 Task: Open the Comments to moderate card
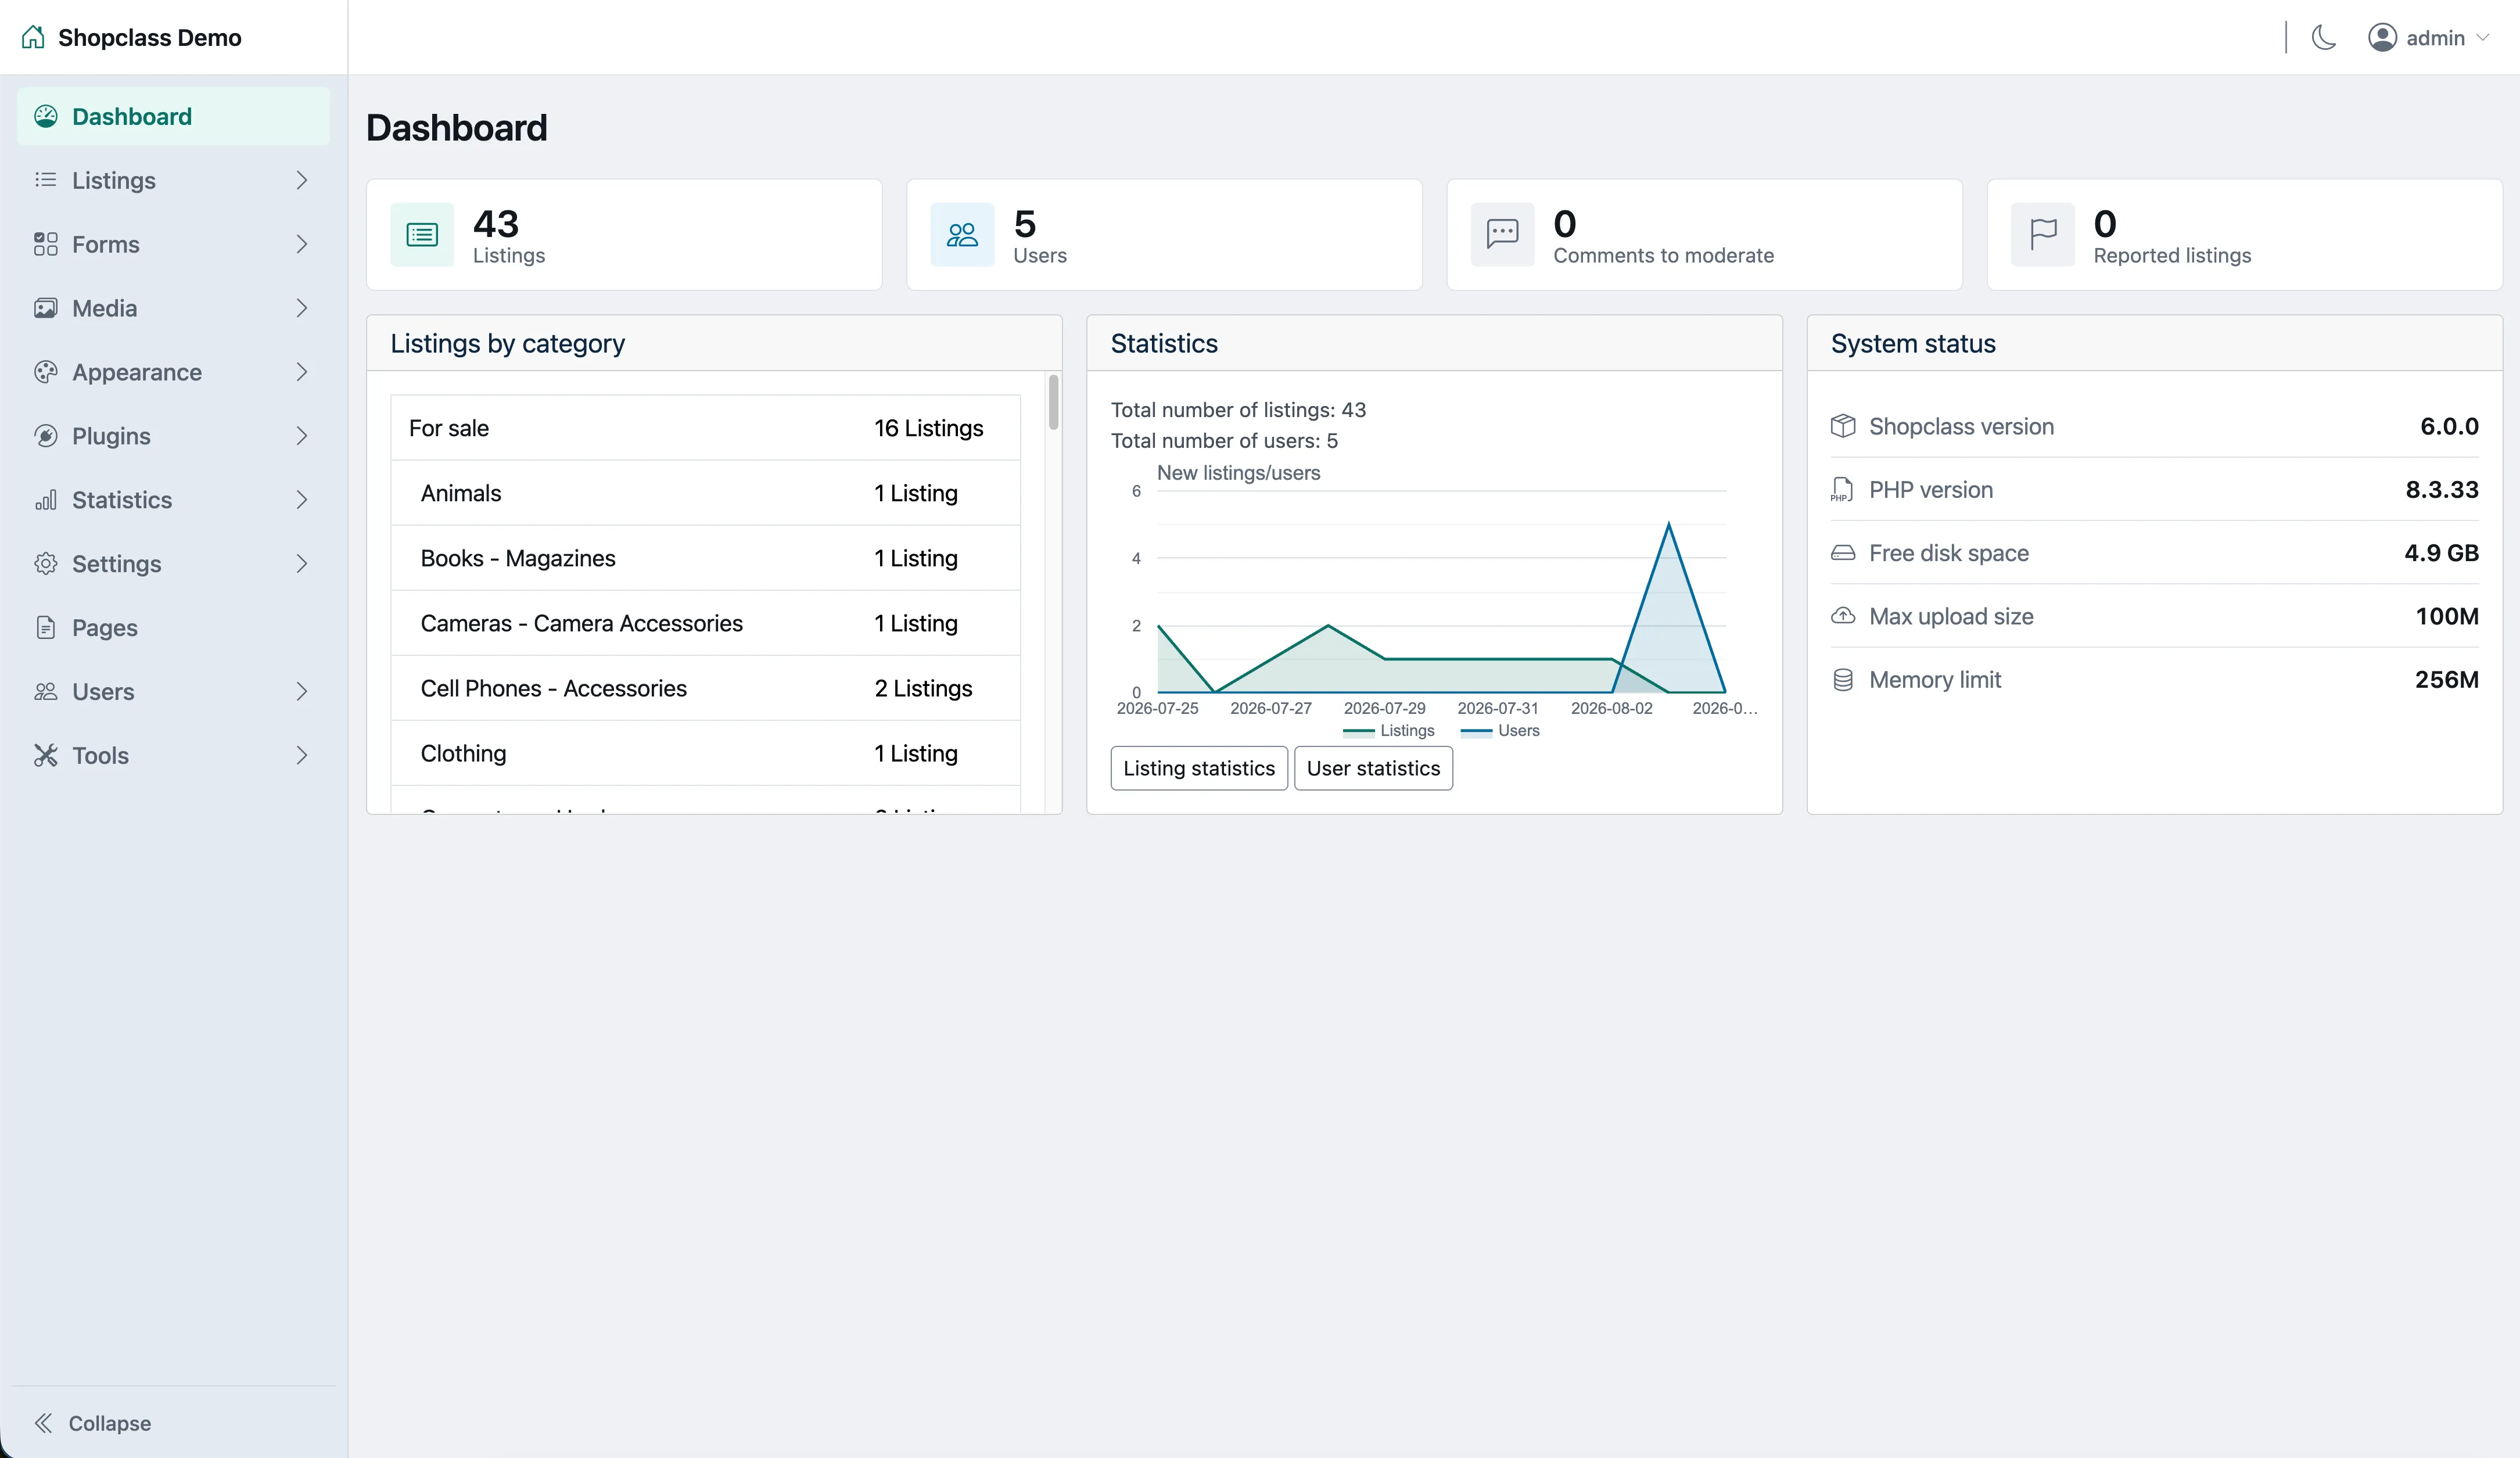1704,235
